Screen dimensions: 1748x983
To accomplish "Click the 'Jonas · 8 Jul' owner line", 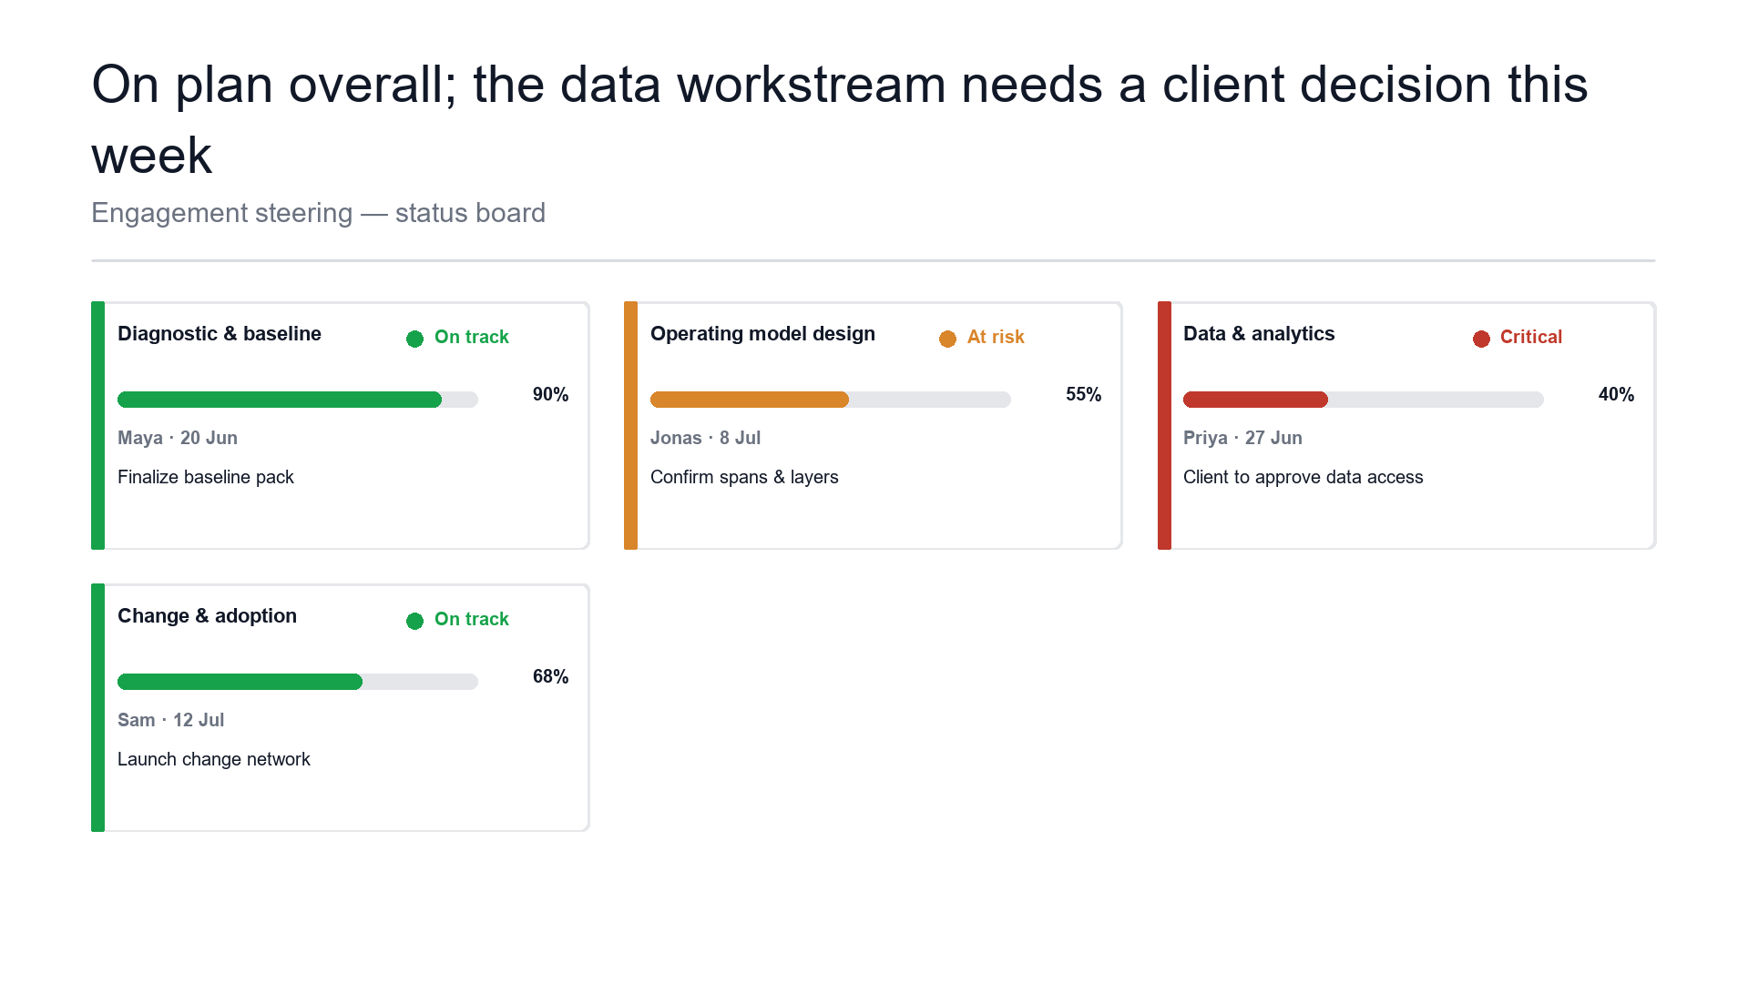I will coord(705,438).
